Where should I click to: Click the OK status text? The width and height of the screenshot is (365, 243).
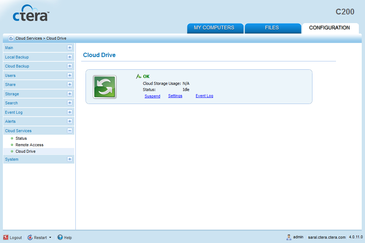click(x=146, y=77)
